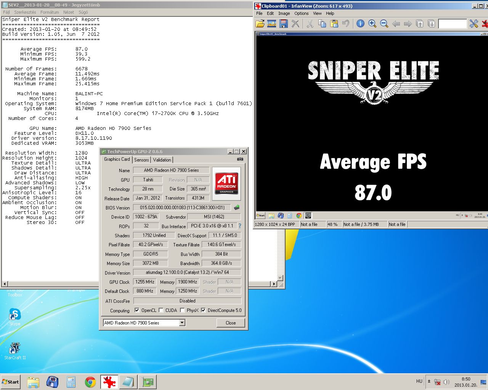Open IrfanView Properties/Settings tools icon

point(474,24)
